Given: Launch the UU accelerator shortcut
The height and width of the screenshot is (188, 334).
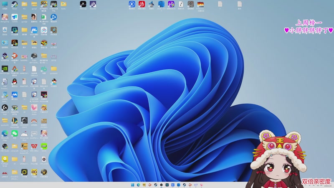Looking at the screenshot, I should [x=15, y=30].
